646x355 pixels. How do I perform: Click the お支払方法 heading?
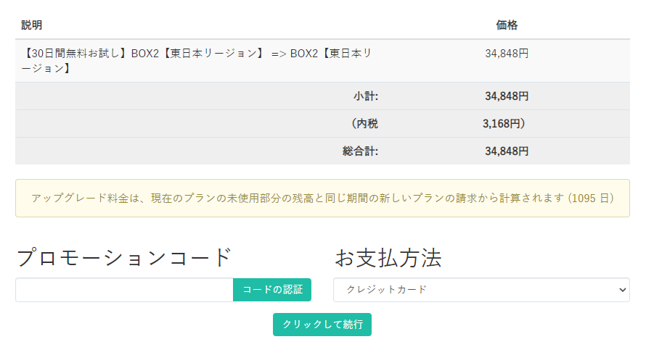click(x=388, y=257)
